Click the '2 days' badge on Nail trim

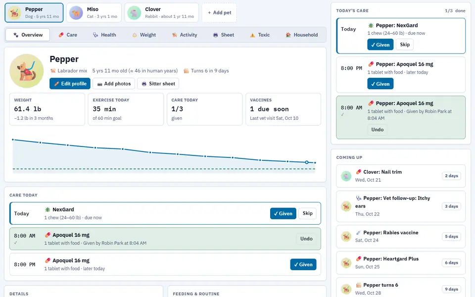click(x=451, y=176)
